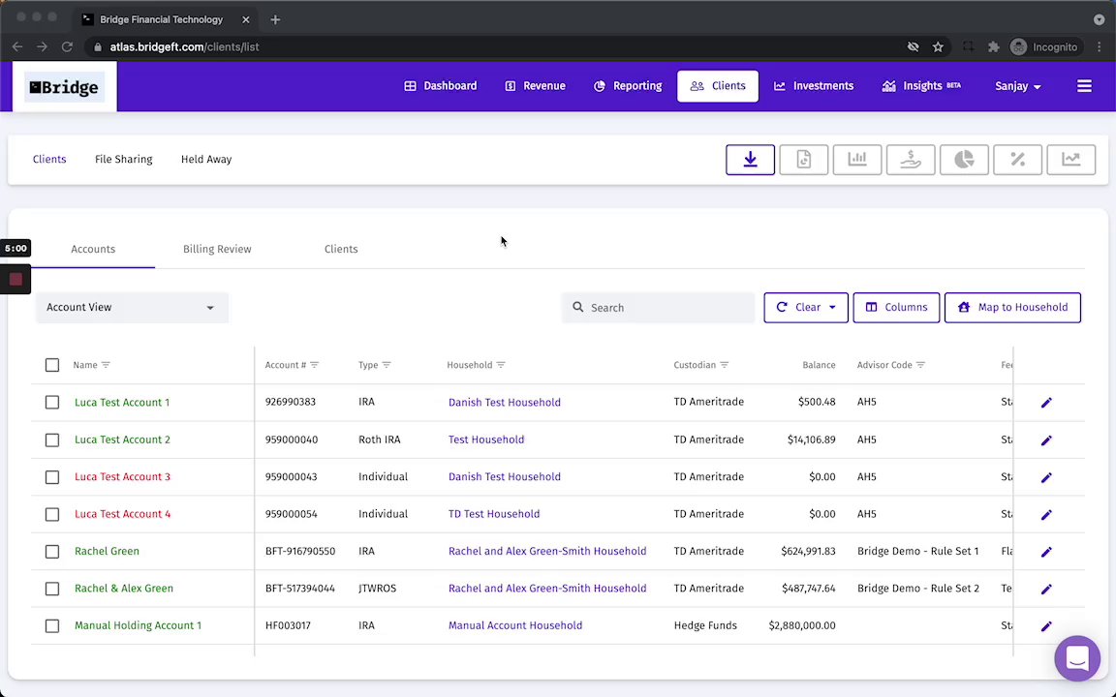Screen dimensions: 1116x697
Task: Check the Luca Test Account 1 checkbox
Action: tap(52, 403)
